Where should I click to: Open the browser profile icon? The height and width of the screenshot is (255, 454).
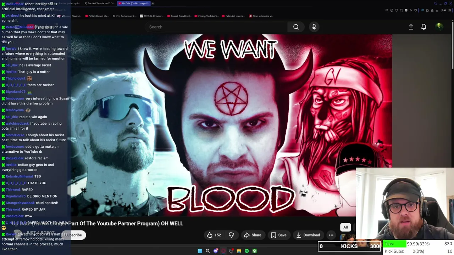click(x=432, y=10)
